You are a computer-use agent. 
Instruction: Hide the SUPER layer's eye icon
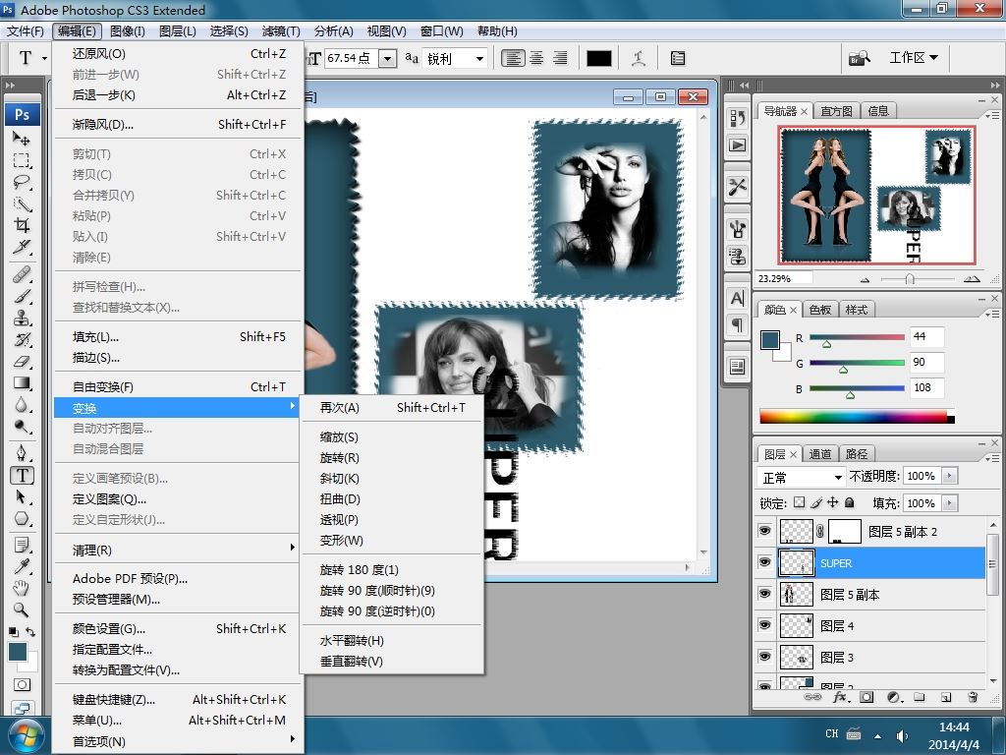tap(764, 562)
